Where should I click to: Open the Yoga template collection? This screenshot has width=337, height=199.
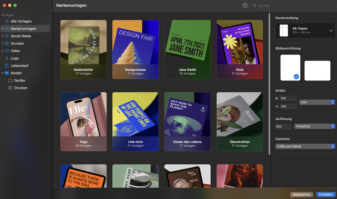[83, 122]
